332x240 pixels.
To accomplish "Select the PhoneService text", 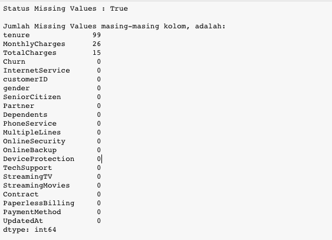I will tap(29, 123).
